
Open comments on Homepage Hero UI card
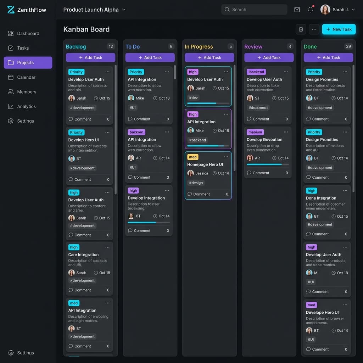(x=199, y=194)
